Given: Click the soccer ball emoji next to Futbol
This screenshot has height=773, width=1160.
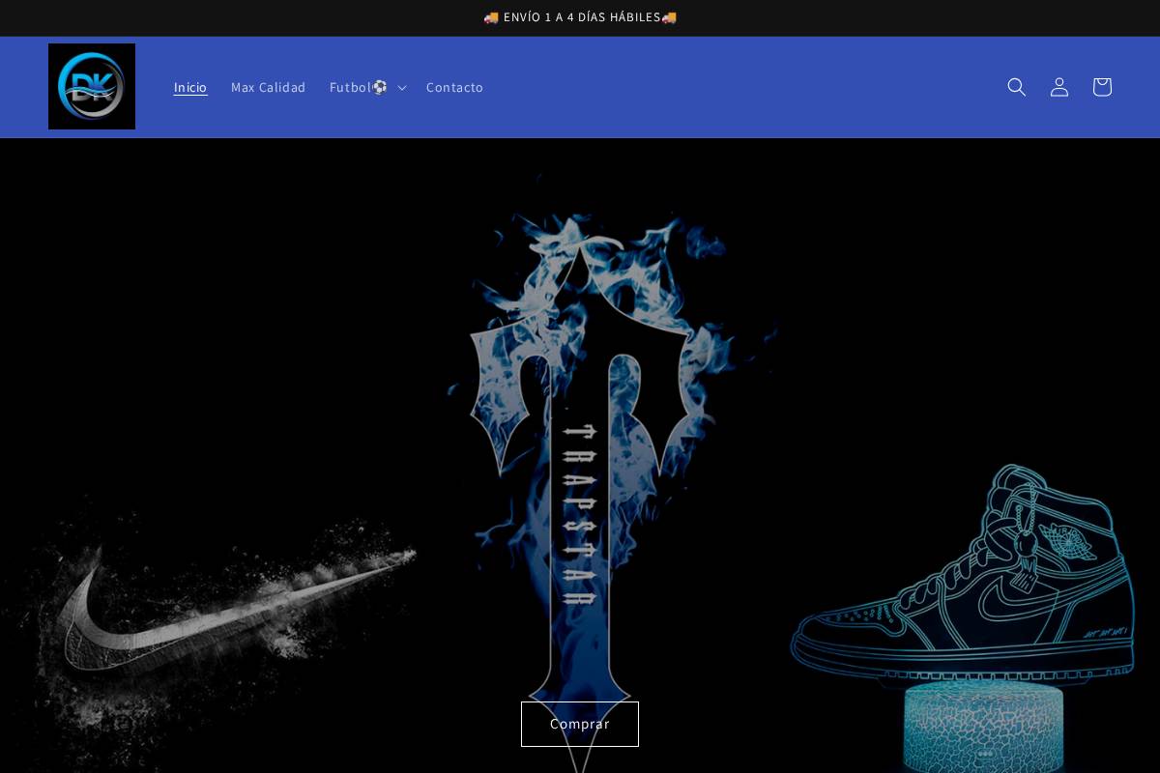Looking at the screenshot, I should coord(380,87).
